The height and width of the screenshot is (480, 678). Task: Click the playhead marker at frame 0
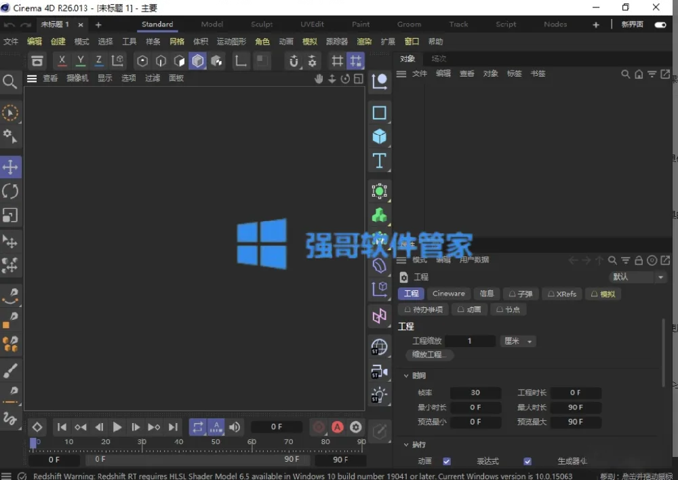pyautogui.click(x=33, y=443)
